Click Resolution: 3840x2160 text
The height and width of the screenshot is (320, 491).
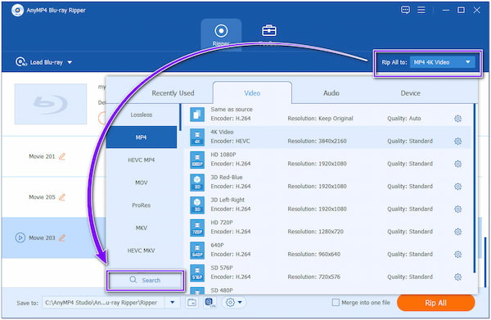coord(317,142)
